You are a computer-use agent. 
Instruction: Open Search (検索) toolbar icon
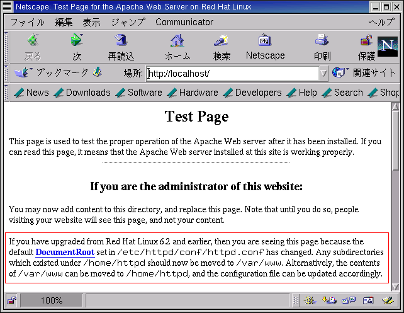221,40
